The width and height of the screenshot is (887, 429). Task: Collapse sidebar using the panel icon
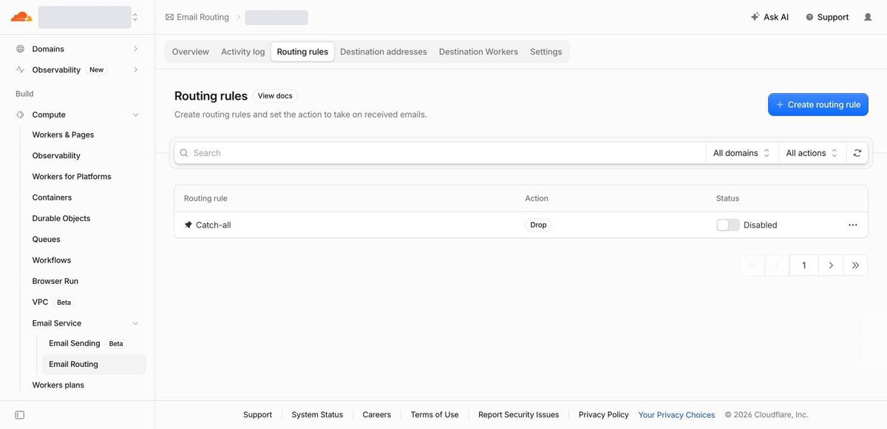20,415
